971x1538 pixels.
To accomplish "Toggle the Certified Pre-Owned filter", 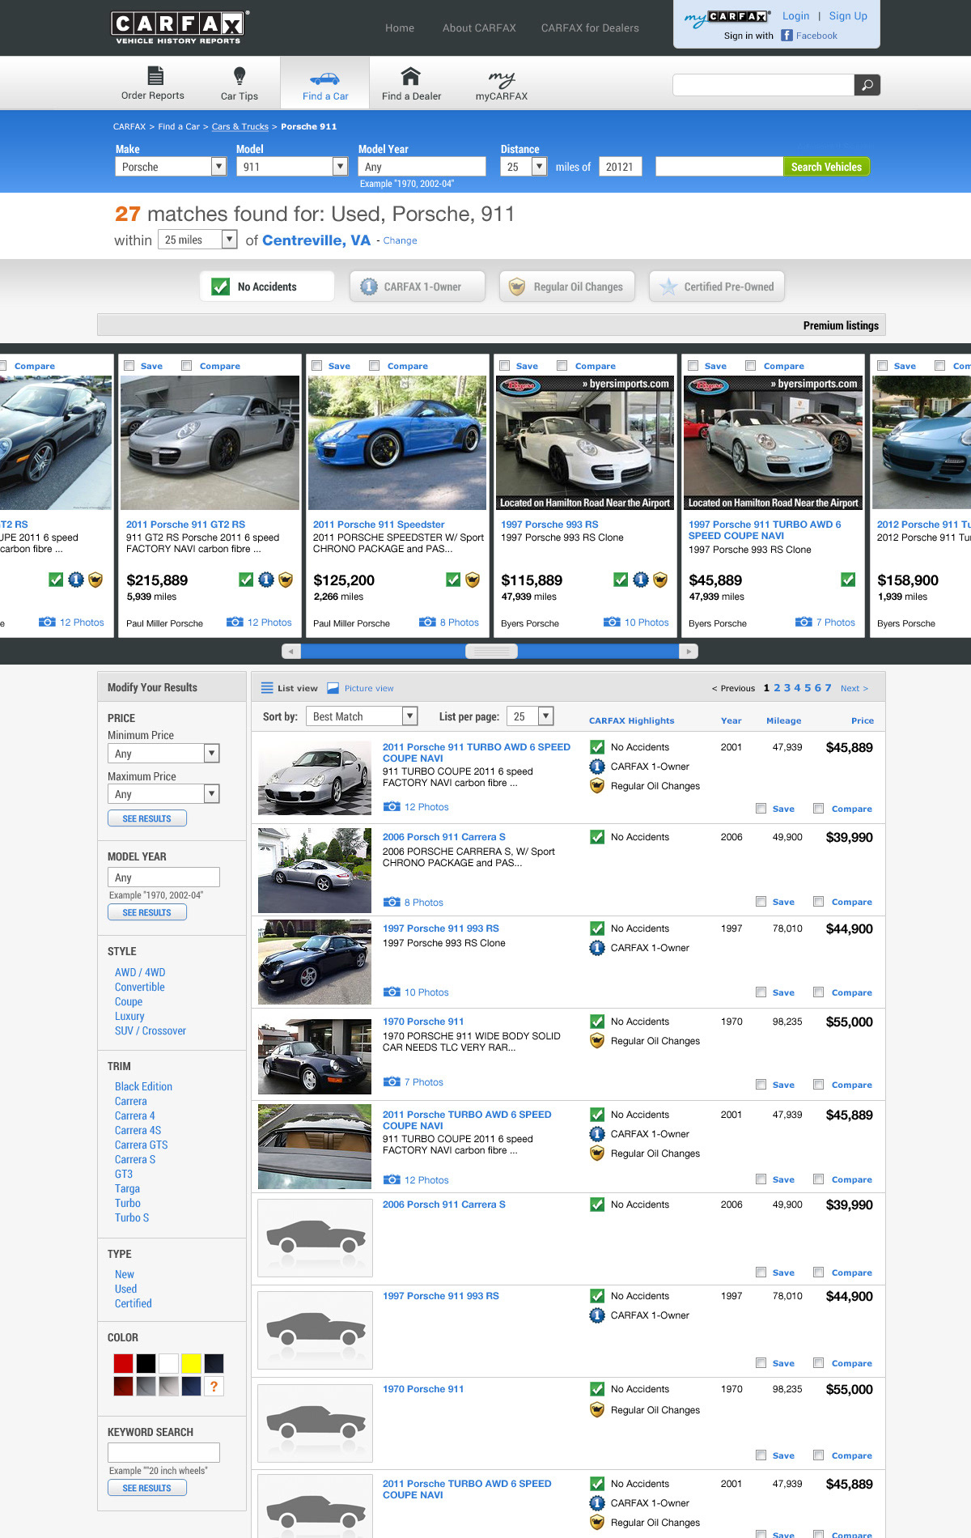I will click(717, 287).
